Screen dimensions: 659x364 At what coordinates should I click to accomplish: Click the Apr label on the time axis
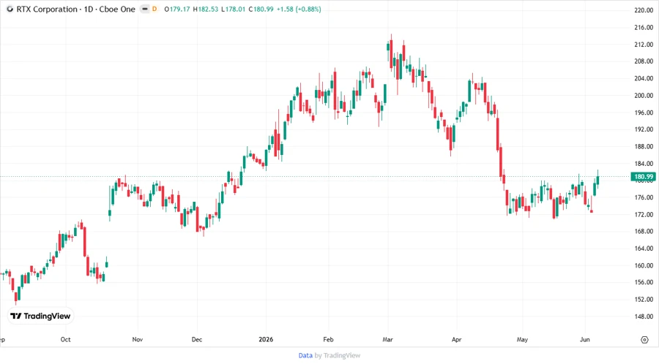(x=456, y=339)
